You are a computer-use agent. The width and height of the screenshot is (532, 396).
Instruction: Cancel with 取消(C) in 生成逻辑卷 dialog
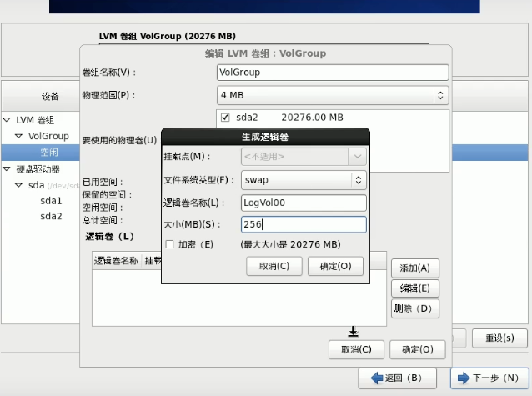pos(274,266)
